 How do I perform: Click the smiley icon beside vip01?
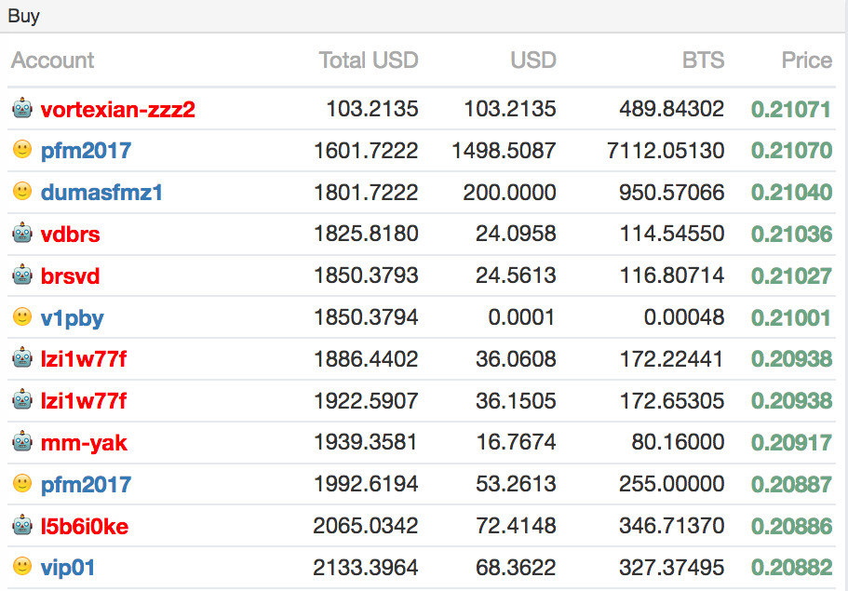[x=22, y=566]
